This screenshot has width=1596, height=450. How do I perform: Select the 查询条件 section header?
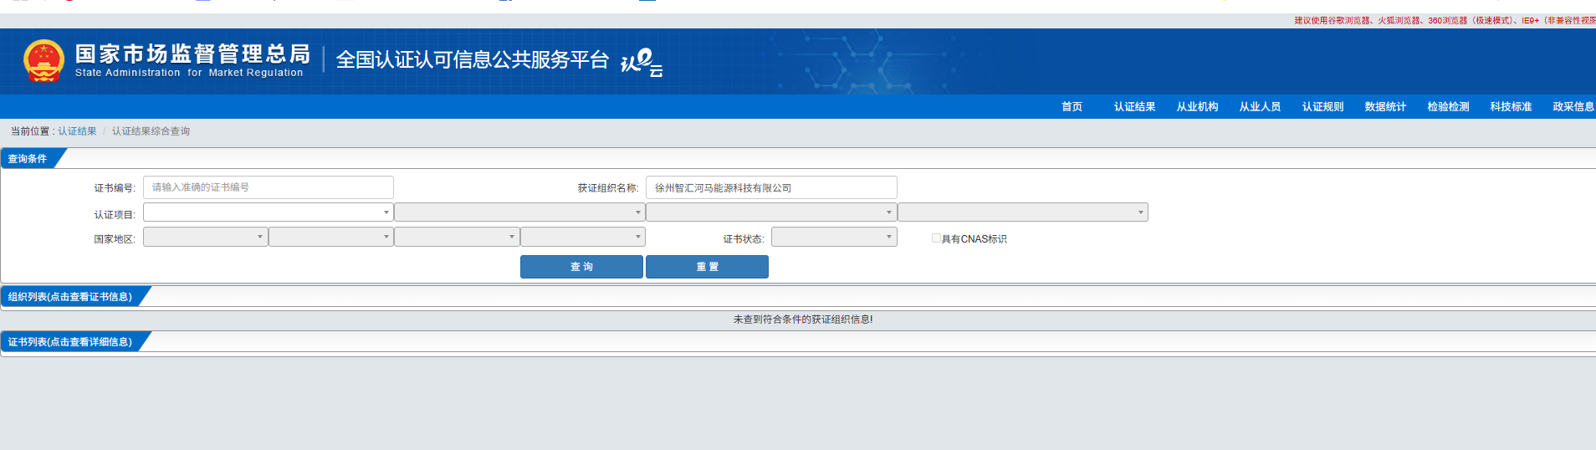point(28,159)
